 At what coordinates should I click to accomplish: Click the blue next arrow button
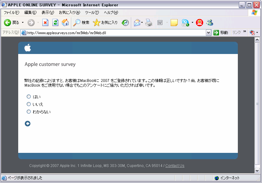pyautogui.click(x=28, y=124)
